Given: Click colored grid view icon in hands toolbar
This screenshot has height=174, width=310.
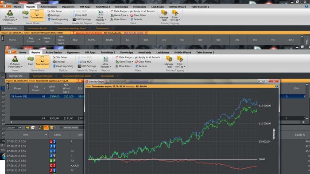Looking at the screenshot, I should (41, 128).
